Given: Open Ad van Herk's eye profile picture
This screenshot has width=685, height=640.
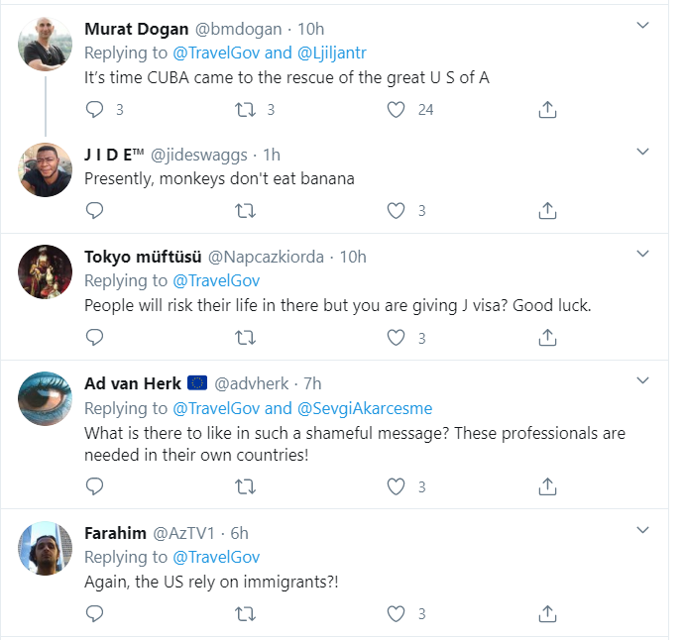Looking at the screenshot, I should (x=46, y=397).
